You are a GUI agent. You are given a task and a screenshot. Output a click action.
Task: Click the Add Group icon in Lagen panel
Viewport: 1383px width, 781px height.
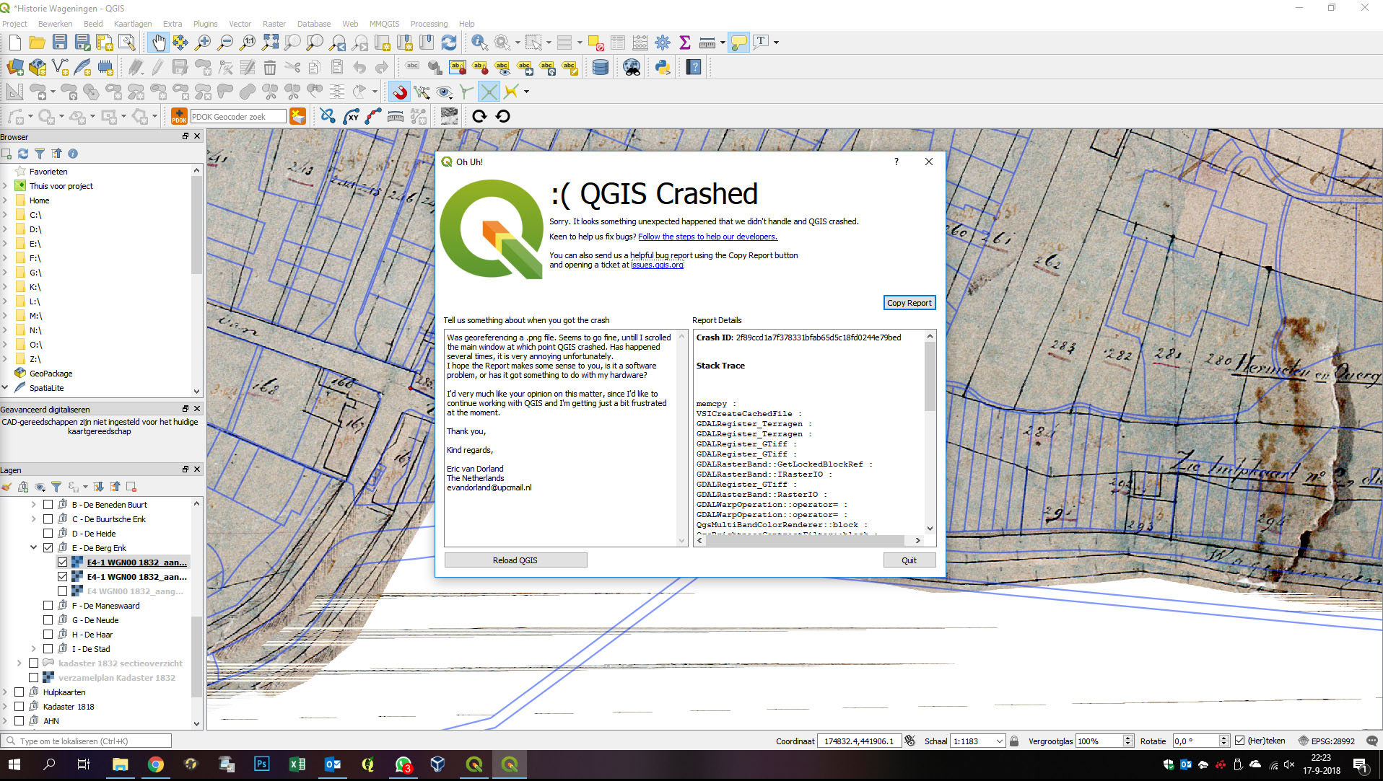[23, 487]
